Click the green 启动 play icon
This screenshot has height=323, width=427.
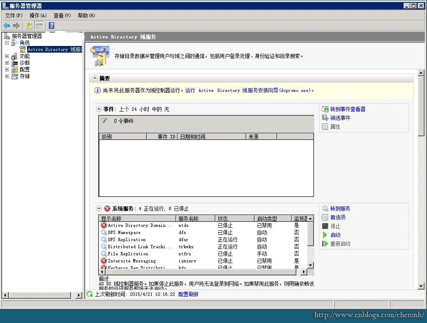tap(325, 235)
